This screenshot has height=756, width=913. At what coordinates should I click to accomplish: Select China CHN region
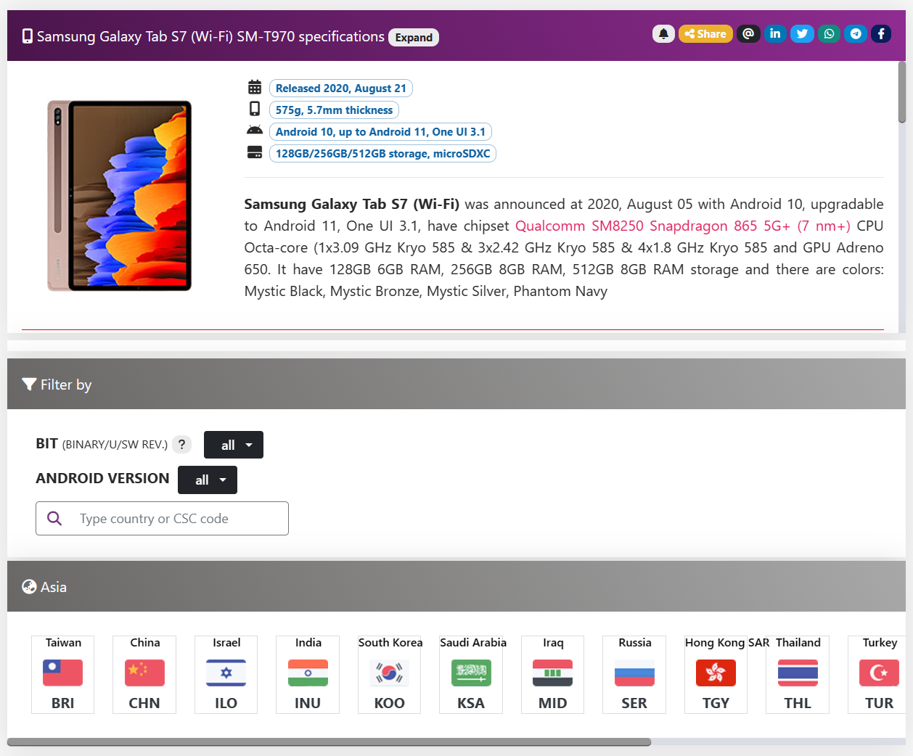(x=144, y=674)
